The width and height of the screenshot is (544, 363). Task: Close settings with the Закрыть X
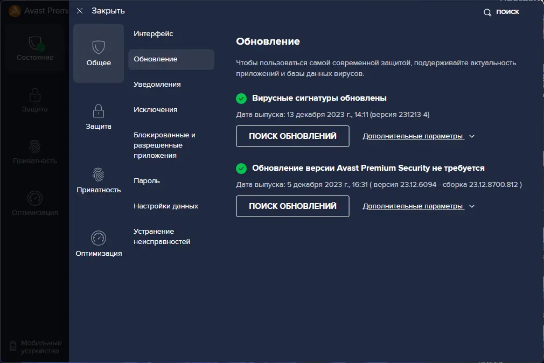pos(81,11)
